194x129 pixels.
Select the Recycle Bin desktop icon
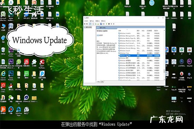point(3,51)
